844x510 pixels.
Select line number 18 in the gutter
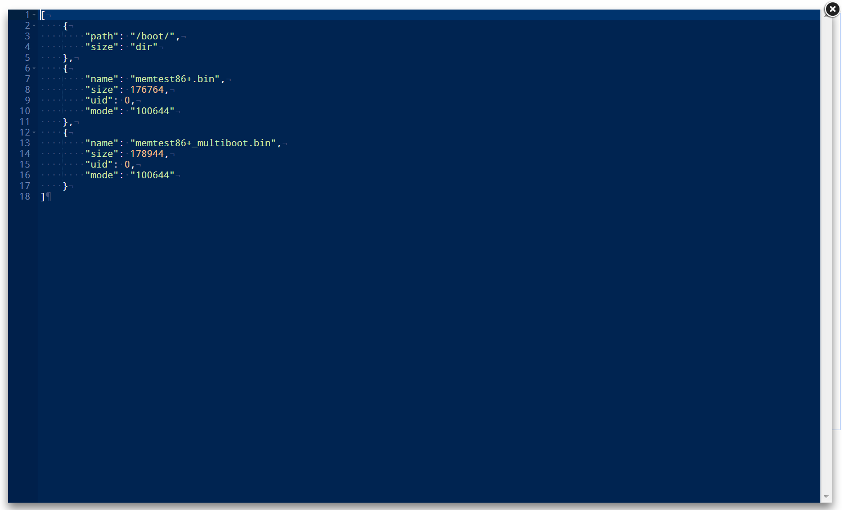[25, 196]
